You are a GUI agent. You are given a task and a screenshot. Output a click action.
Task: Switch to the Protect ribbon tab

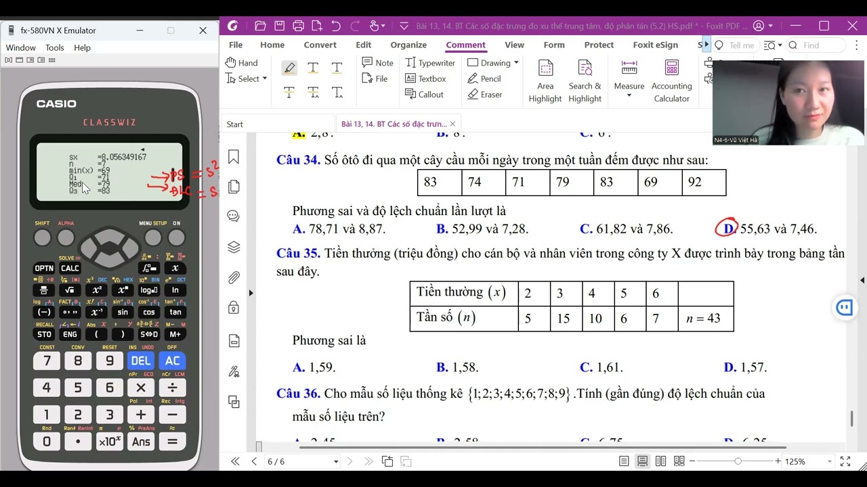coord(599,45)
